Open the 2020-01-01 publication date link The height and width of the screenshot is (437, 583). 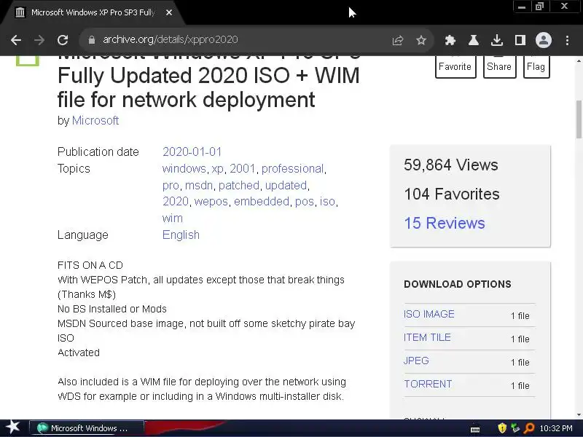pos(192,151)
